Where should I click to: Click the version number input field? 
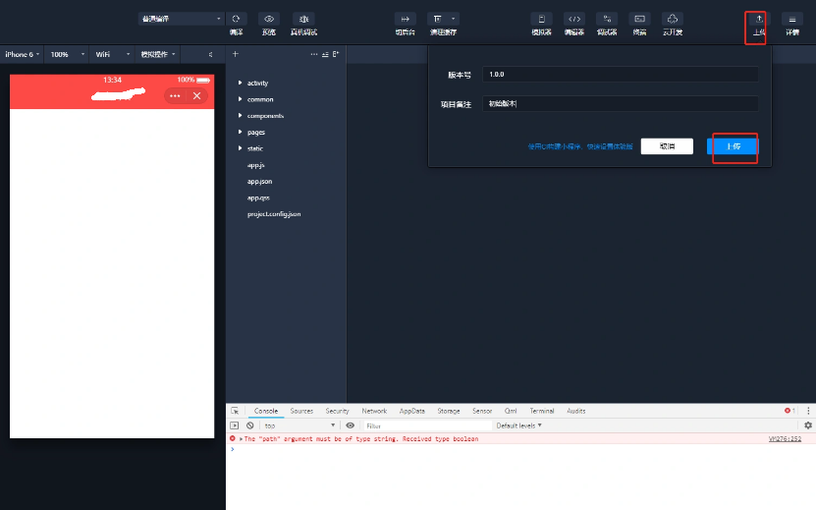pos(619,75)
